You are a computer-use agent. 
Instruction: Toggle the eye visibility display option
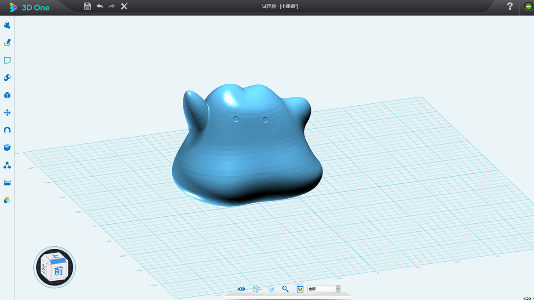point(242,289)
